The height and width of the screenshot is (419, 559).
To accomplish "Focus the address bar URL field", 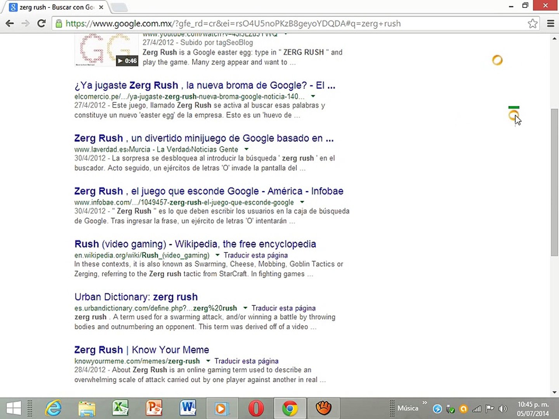I will click(x=295, y=24).
